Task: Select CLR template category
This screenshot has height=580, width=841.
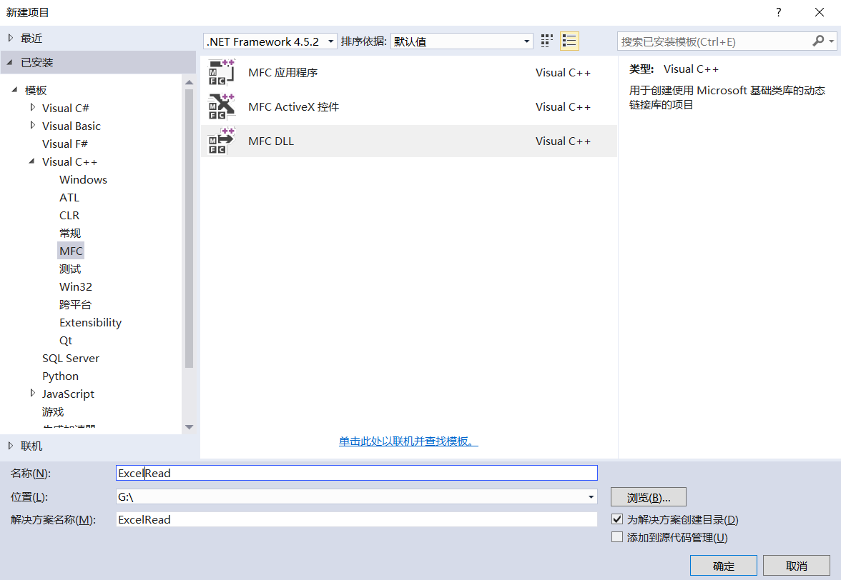Action: [x=69, y=215]
